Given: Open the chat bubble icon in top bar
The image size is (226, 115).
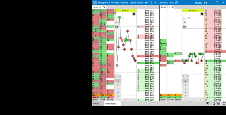Looking at the screenshot, I should tap(146, 2).
